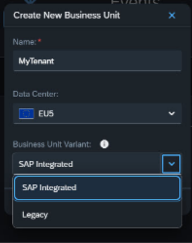192x243 pixels.
Task: Click into the Name field containing MyTenant
Action: tap(97, 61)
